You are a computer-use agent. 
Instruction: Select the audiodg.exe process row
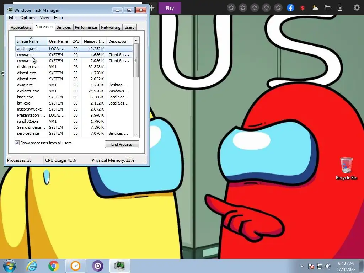pyautogui.click(x=74, y=49)
